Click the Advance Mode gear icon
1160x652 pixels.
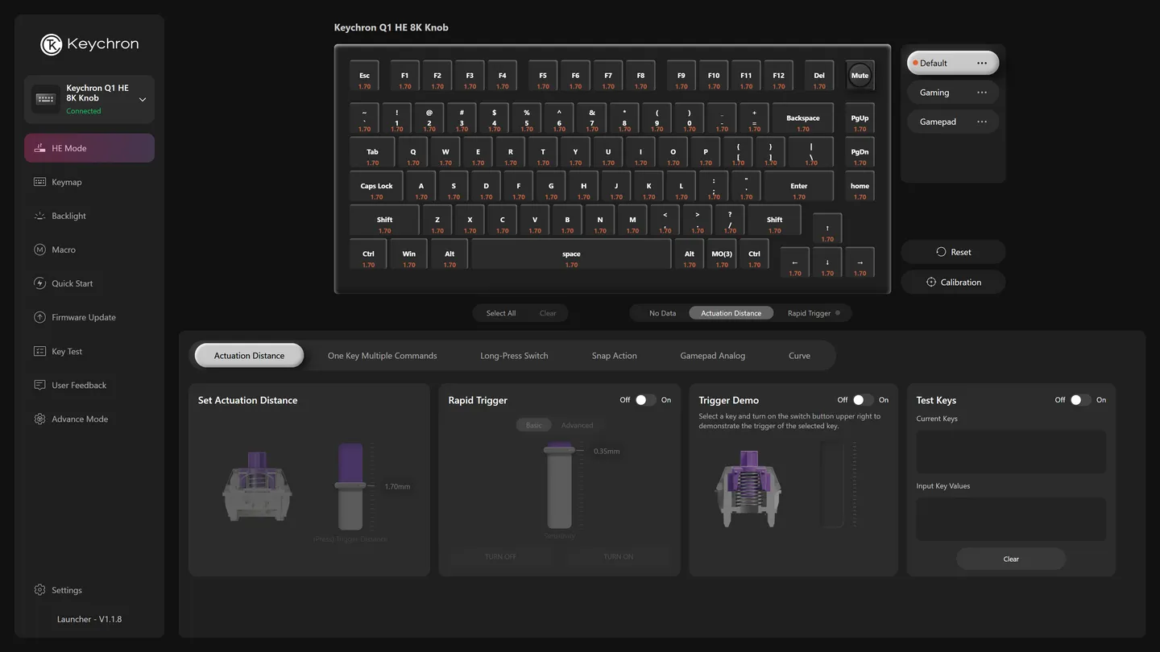point(39,419)
